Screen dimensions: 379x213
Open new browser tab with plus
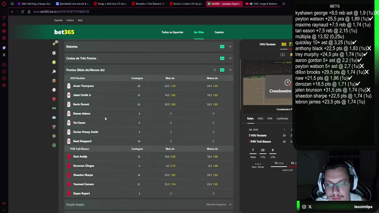[284, 4]
